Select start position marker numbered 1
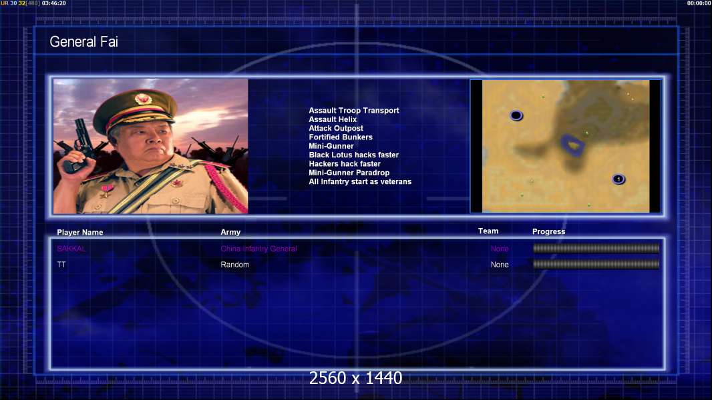Screen dimensions: 712x400 [618, 179]
